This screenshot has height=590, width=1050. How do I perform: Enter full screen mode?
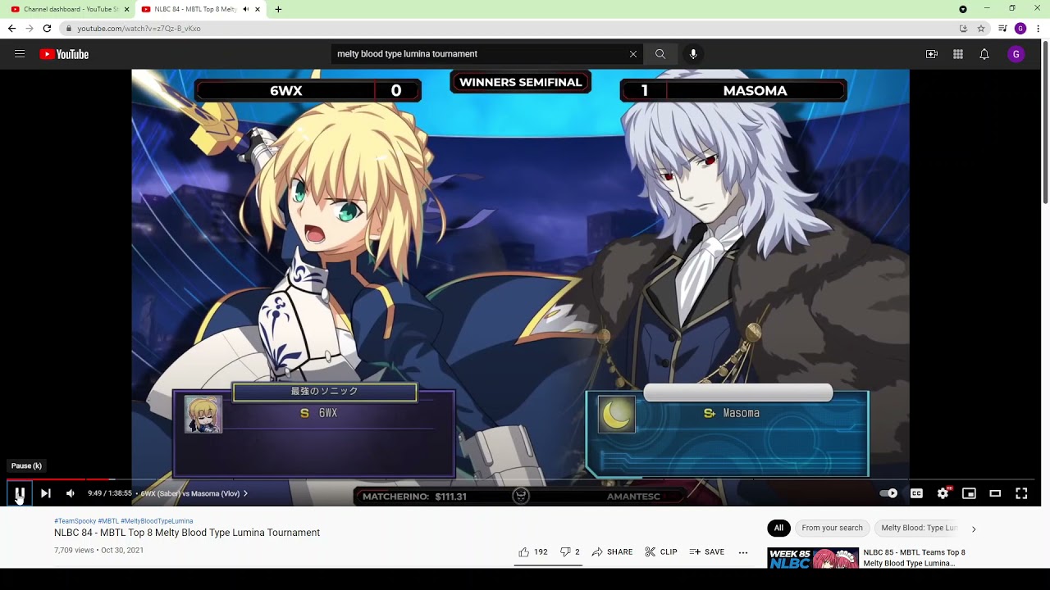1021,493
